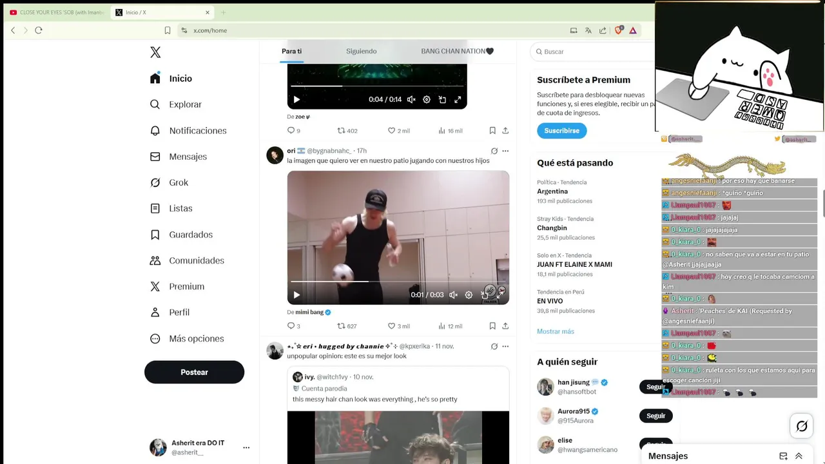
Task: Switch to the Siguiendo tab
Action: [x=361, y=51]
